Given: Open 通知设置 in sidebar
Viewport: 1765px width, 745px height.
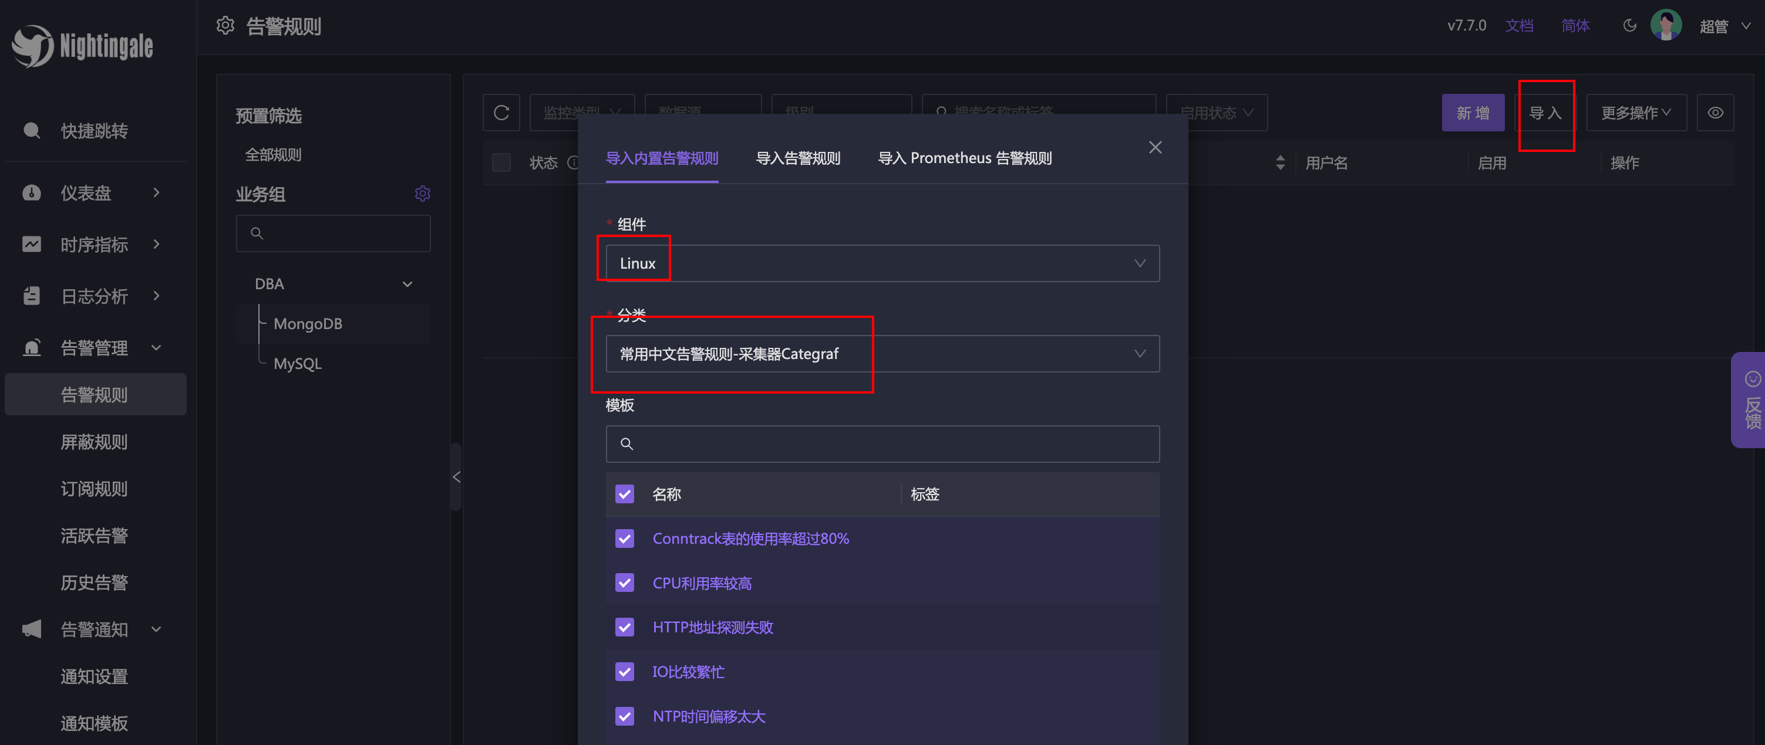Looking at the screenshot, I should point(95,676).
